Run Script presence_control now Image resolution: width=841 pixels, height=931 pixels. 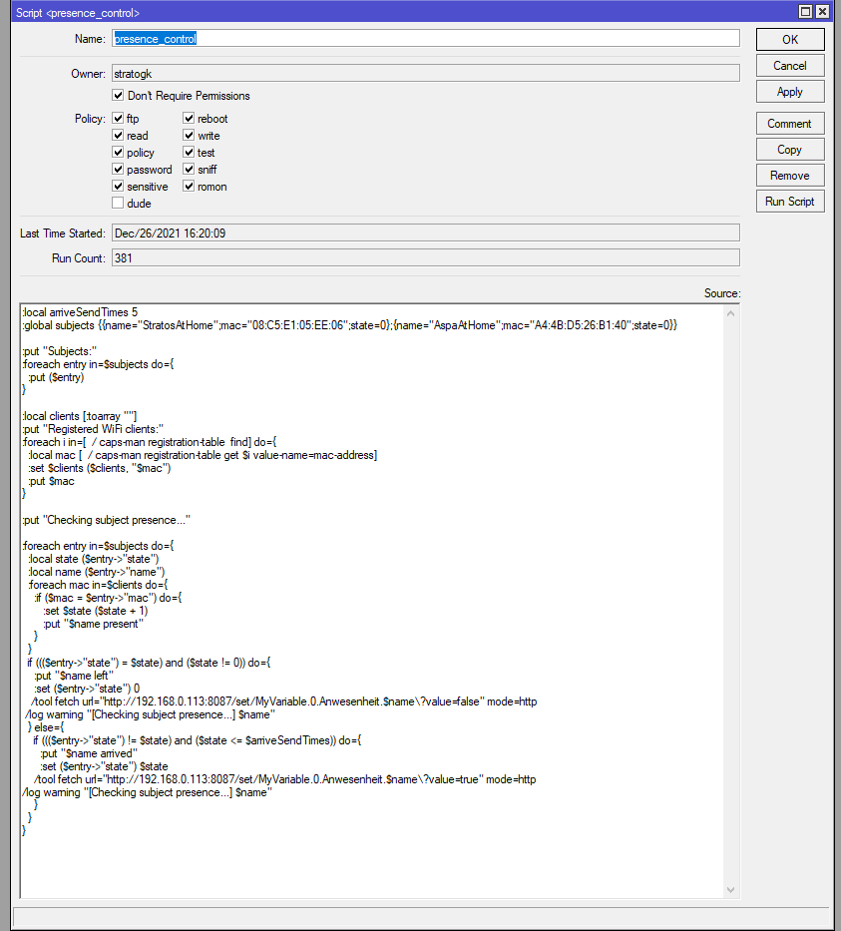pyautogui.click(x=790, y=202)
